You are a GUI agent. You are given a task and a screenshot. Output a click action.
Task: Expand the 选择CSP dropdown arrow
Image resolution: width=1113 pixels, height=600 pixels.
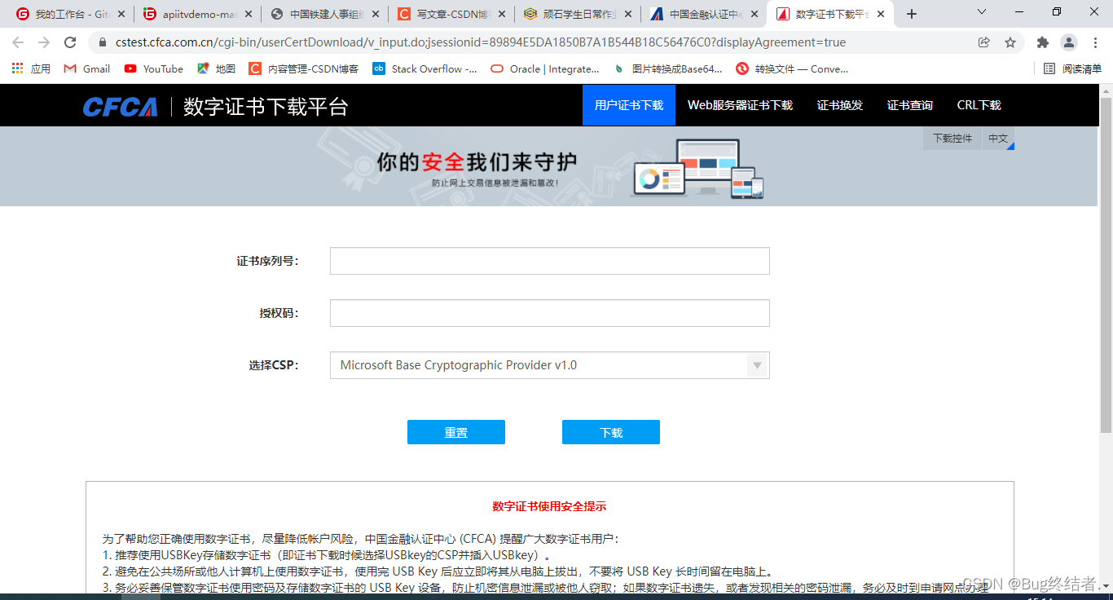pos(758,365)
